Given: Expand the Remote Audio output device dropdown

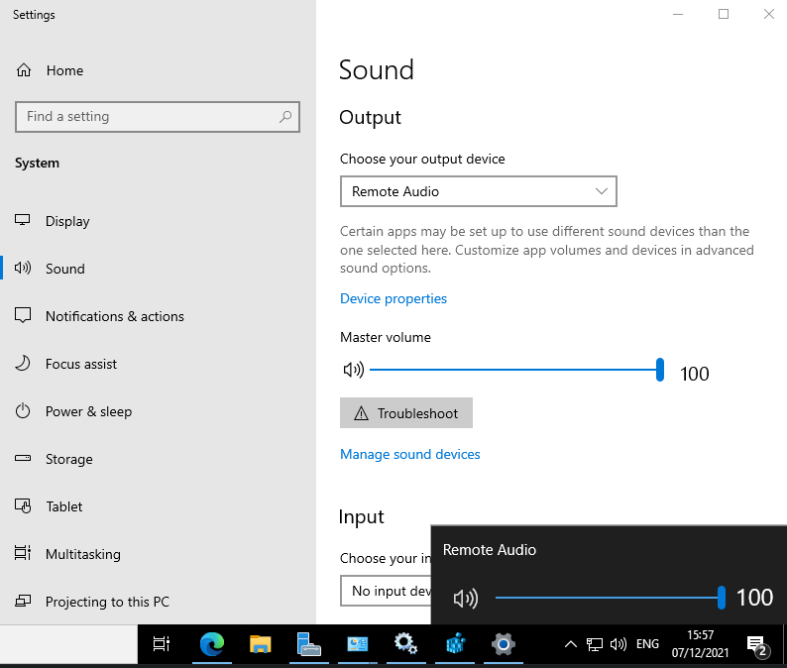Looking at the screenshot, I should pos(478,191).
